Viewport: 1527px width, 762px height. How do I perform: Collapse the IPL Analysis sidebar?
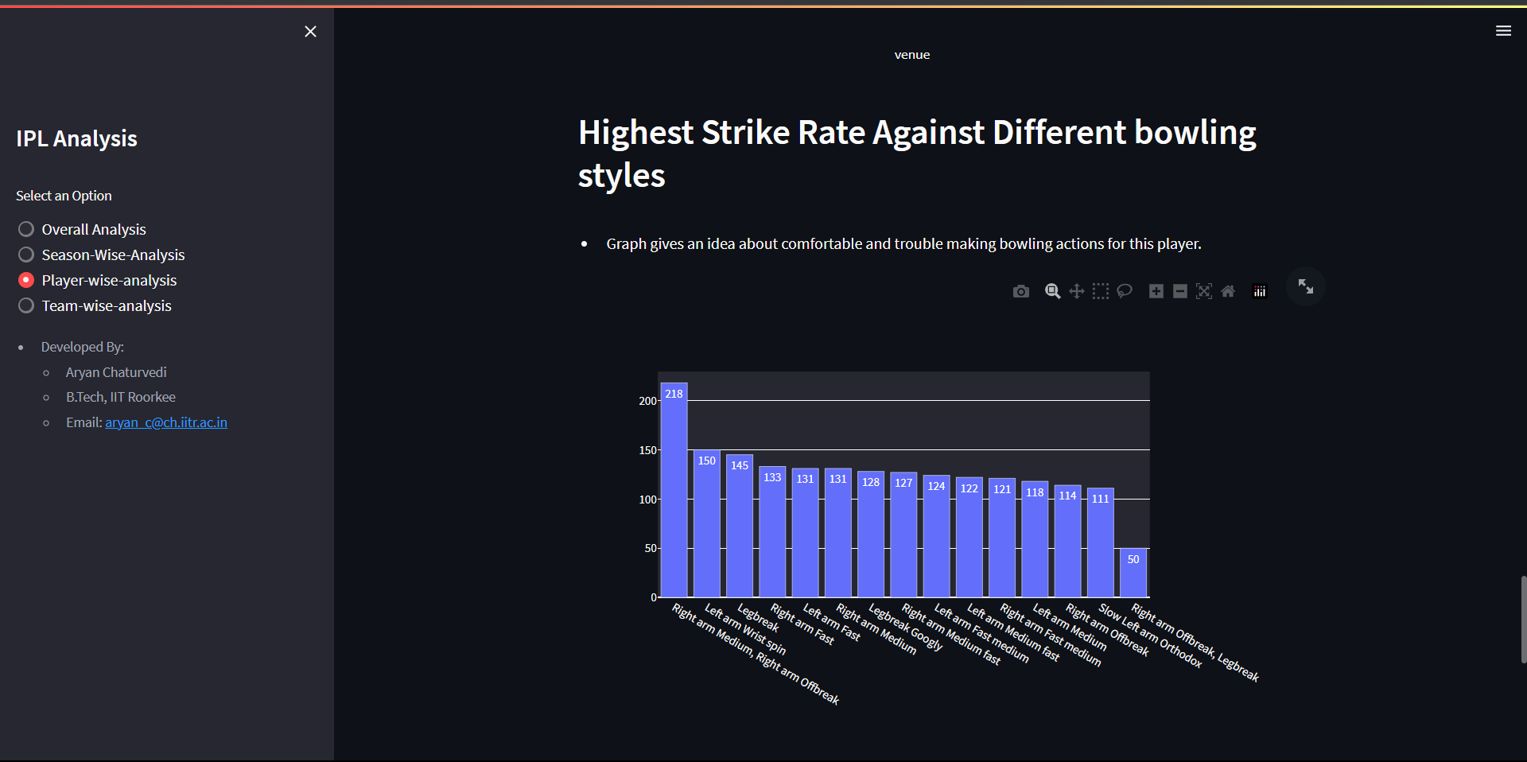click(310, 31)
